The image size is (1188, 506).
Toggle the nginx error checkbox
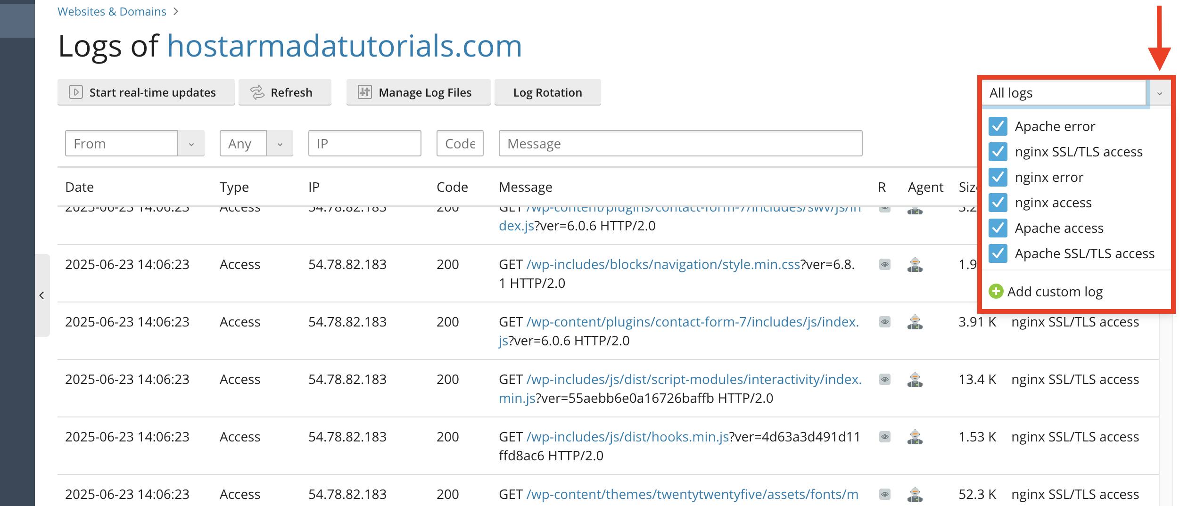pos(998,177)
